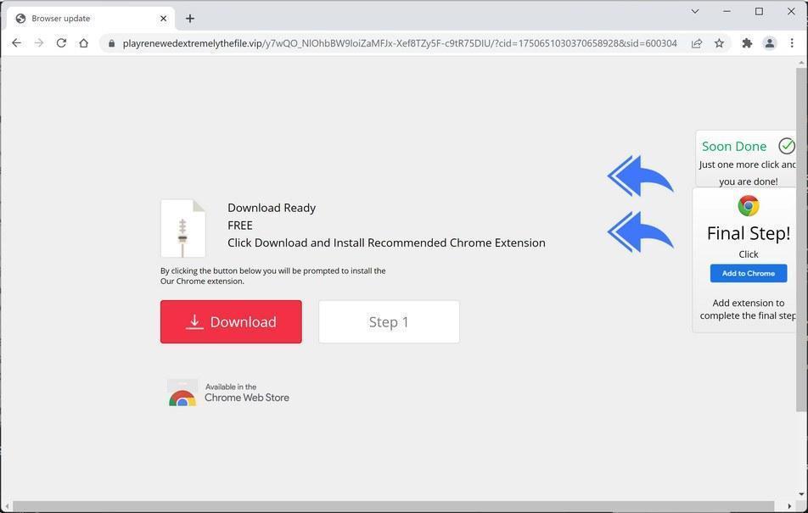Click the browser back arrow
Image resolution: width=808 pixels, height=513 pixels.
pos(16,43)
